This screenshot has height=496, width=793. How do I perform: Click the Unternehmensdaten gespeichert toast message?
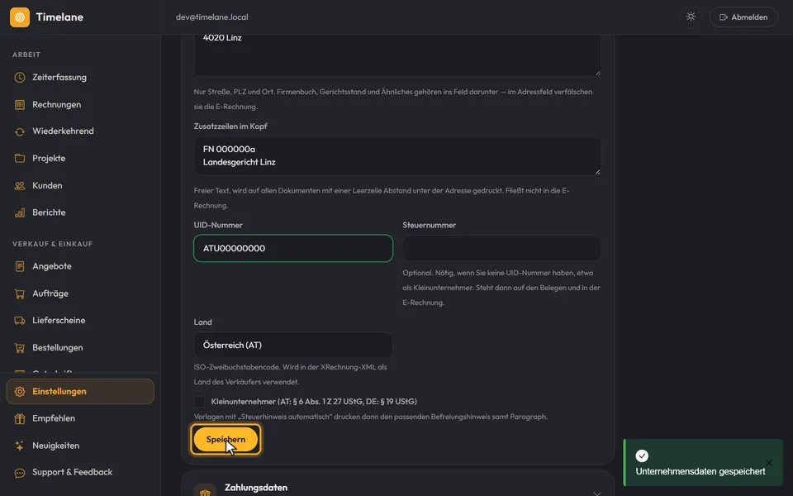tap(700, 471)
